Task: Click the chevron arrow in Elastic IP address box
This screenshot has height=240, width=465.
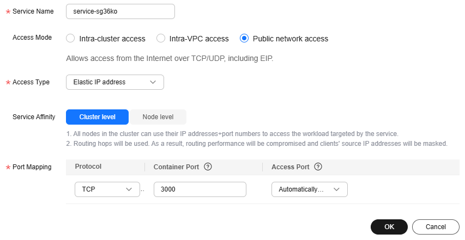Action: point(153,82)
